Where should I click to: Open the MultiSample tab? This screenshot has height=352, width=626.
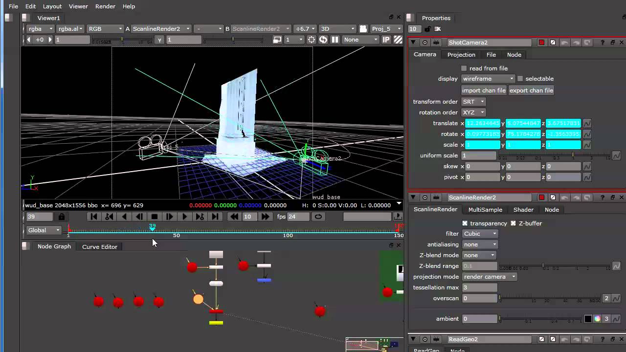[x=485, y=210]
